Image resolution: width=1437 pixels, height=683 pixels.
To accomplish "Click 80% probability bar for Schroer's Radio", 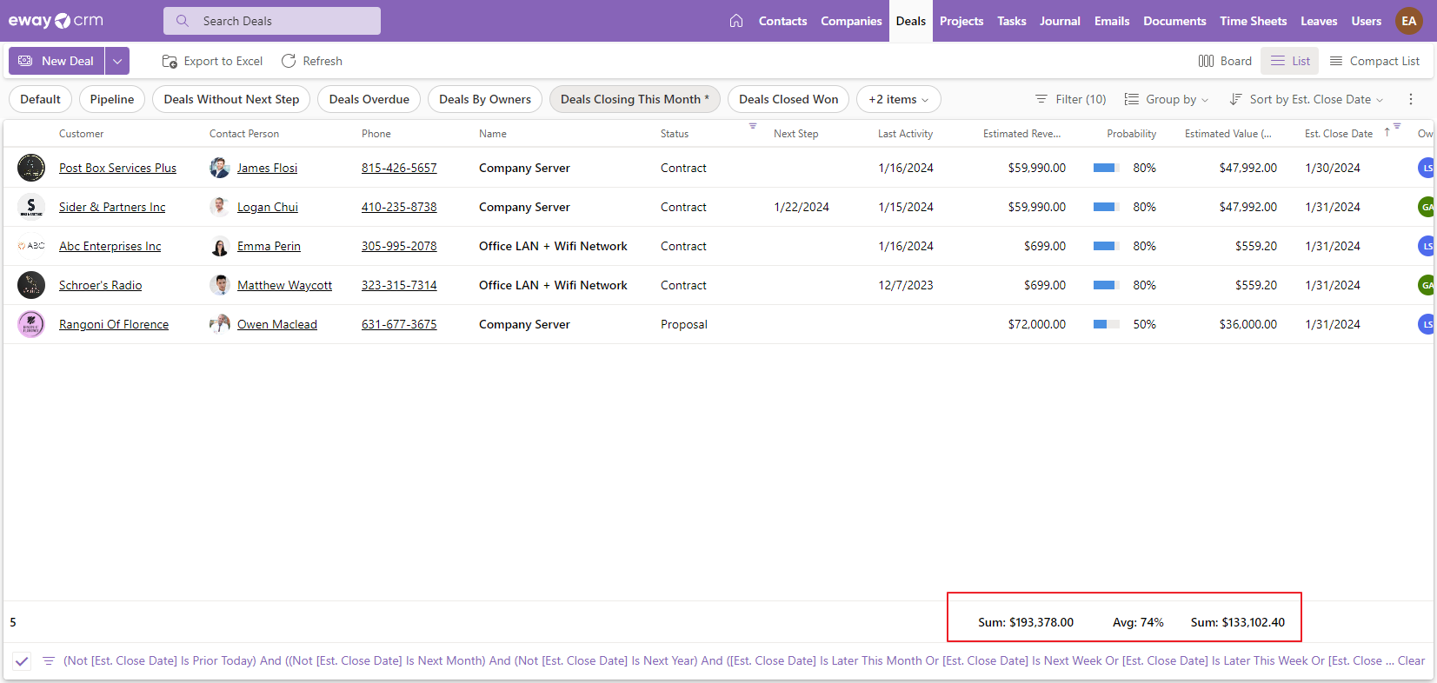I will coord(1106,285).
